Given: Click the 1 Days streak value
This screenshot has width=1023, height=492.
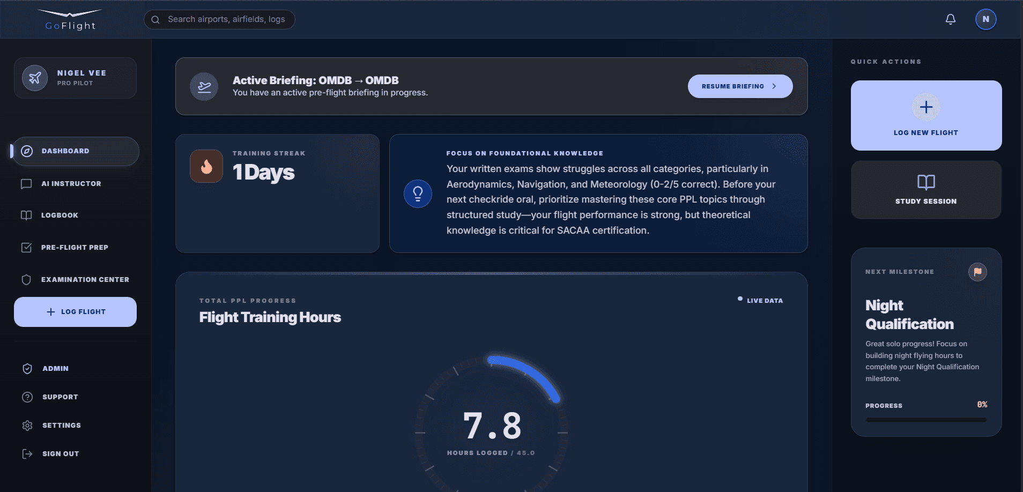Looking at the screenshot, I should [263, 173].
